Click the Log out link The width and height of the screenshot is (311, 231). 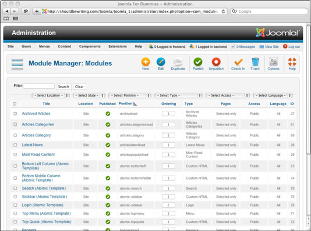tap(291, 47)
